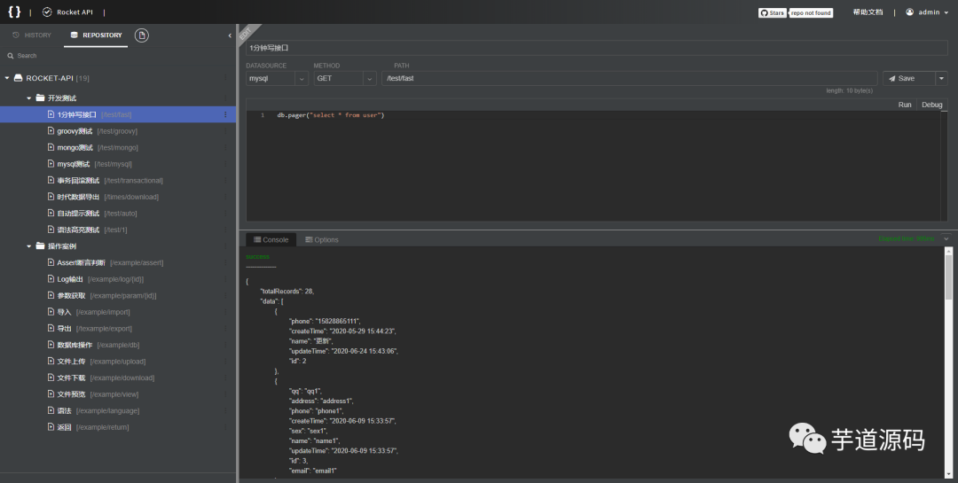
Task: Click the EDIT corner ribbon label
Action: point(246,33)
